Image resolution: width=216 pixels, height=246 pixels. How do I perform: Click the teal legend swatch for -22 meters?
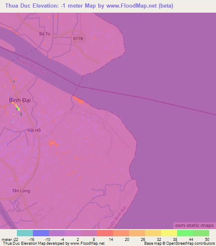coord(25,233)
